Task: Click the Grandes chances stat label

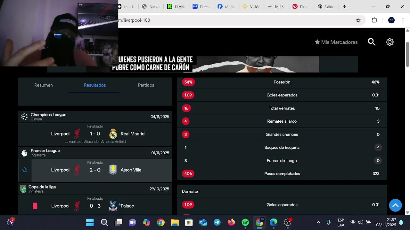Action: (x=282, y=134)
